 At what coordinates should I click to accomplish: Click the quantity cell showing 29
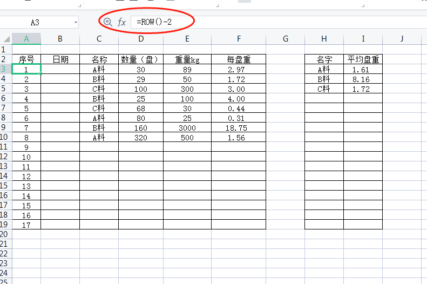pyautogui.click(x=141, y=79)
